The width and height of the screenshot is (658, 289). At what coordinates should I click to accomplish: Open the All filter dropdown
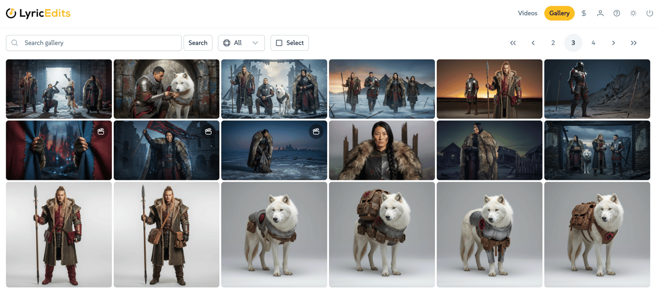pos(241,43)
